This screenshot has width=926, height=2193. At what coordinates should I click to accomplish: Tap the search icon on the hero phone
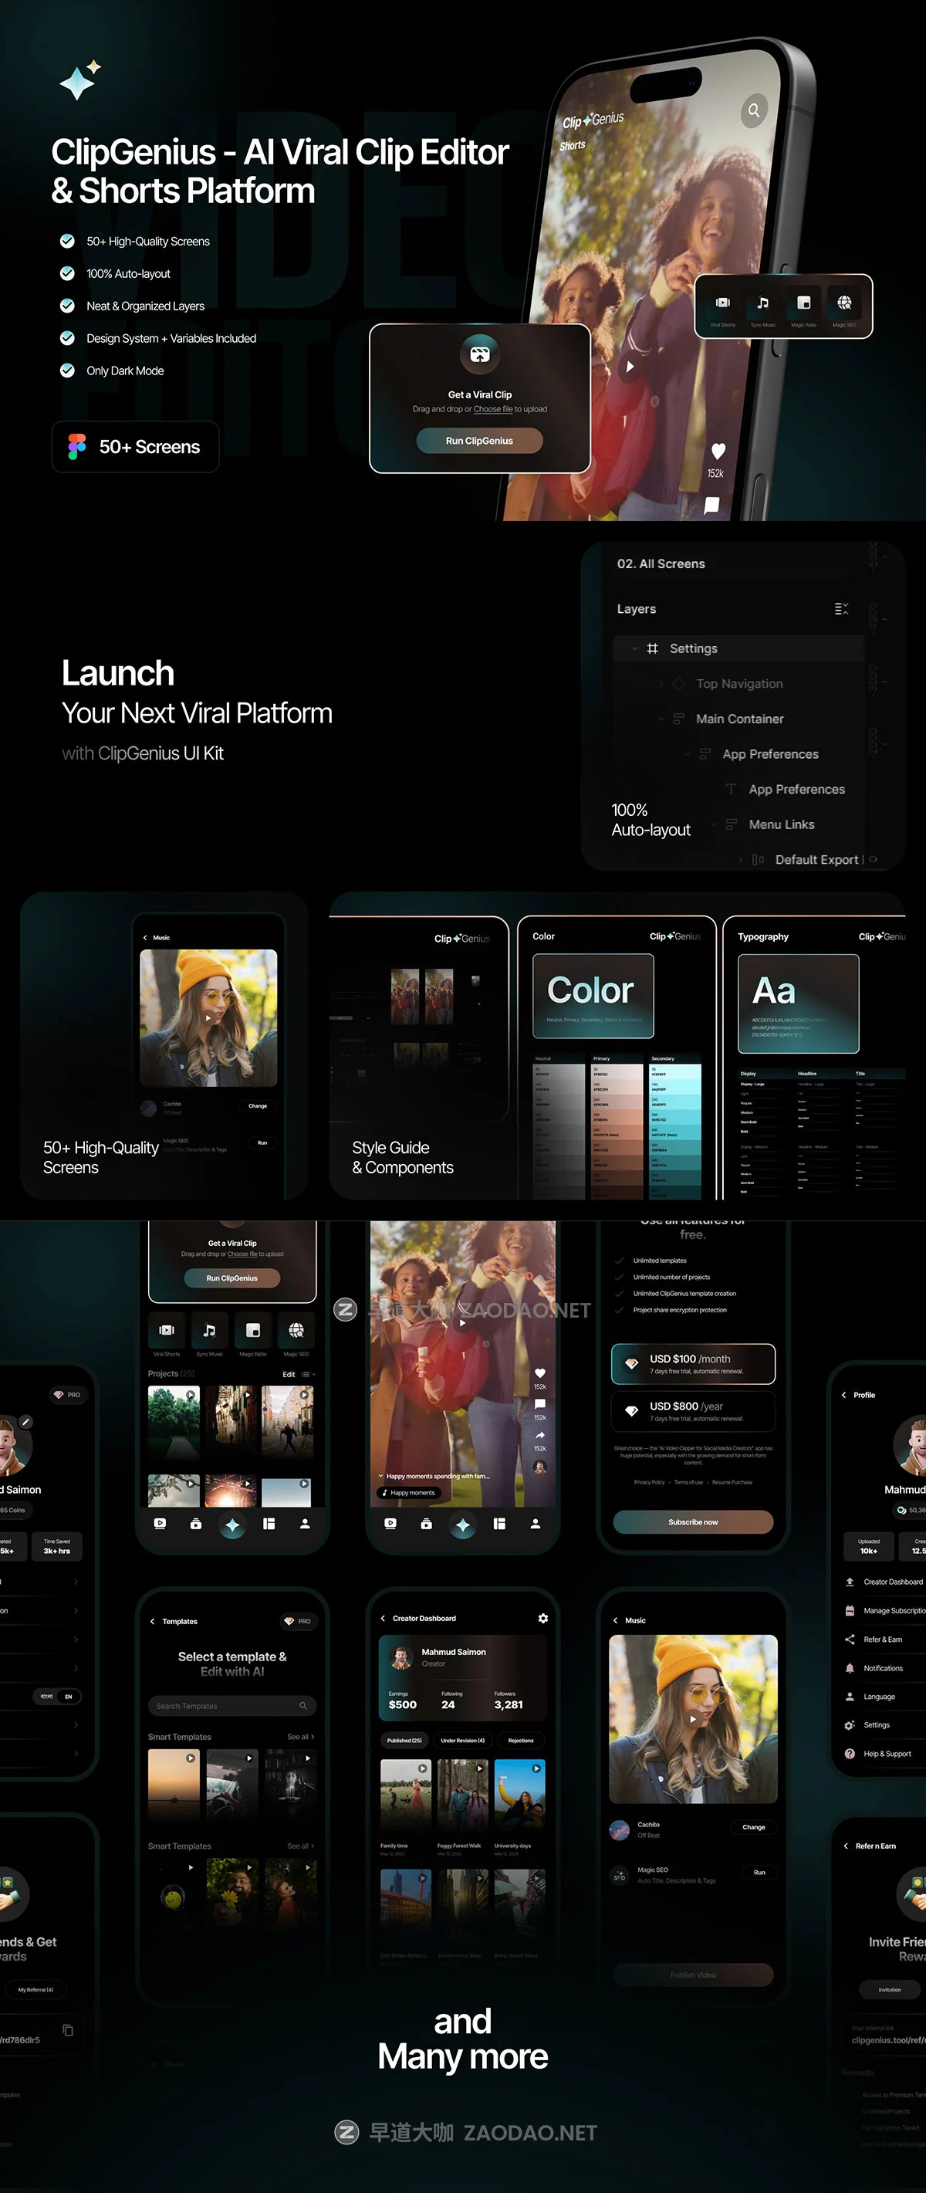[753, 110]
